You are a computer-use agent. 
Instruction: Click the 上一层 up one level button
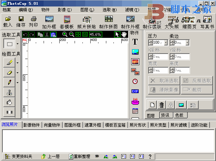pos(50,157)
